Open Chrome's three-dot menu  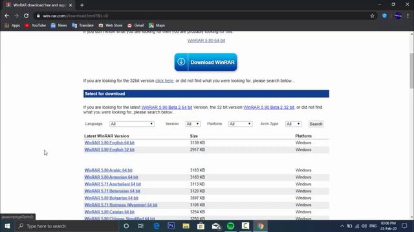[x=408, y=15]
